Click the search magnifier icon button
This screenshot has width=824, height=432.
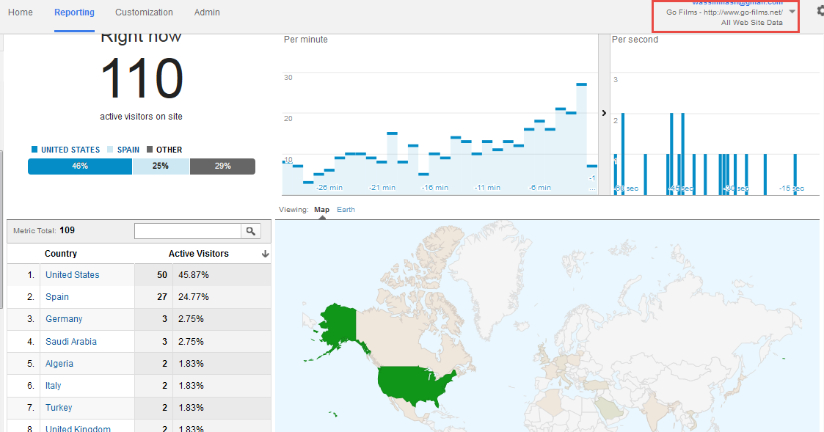[x=251, y=231]
